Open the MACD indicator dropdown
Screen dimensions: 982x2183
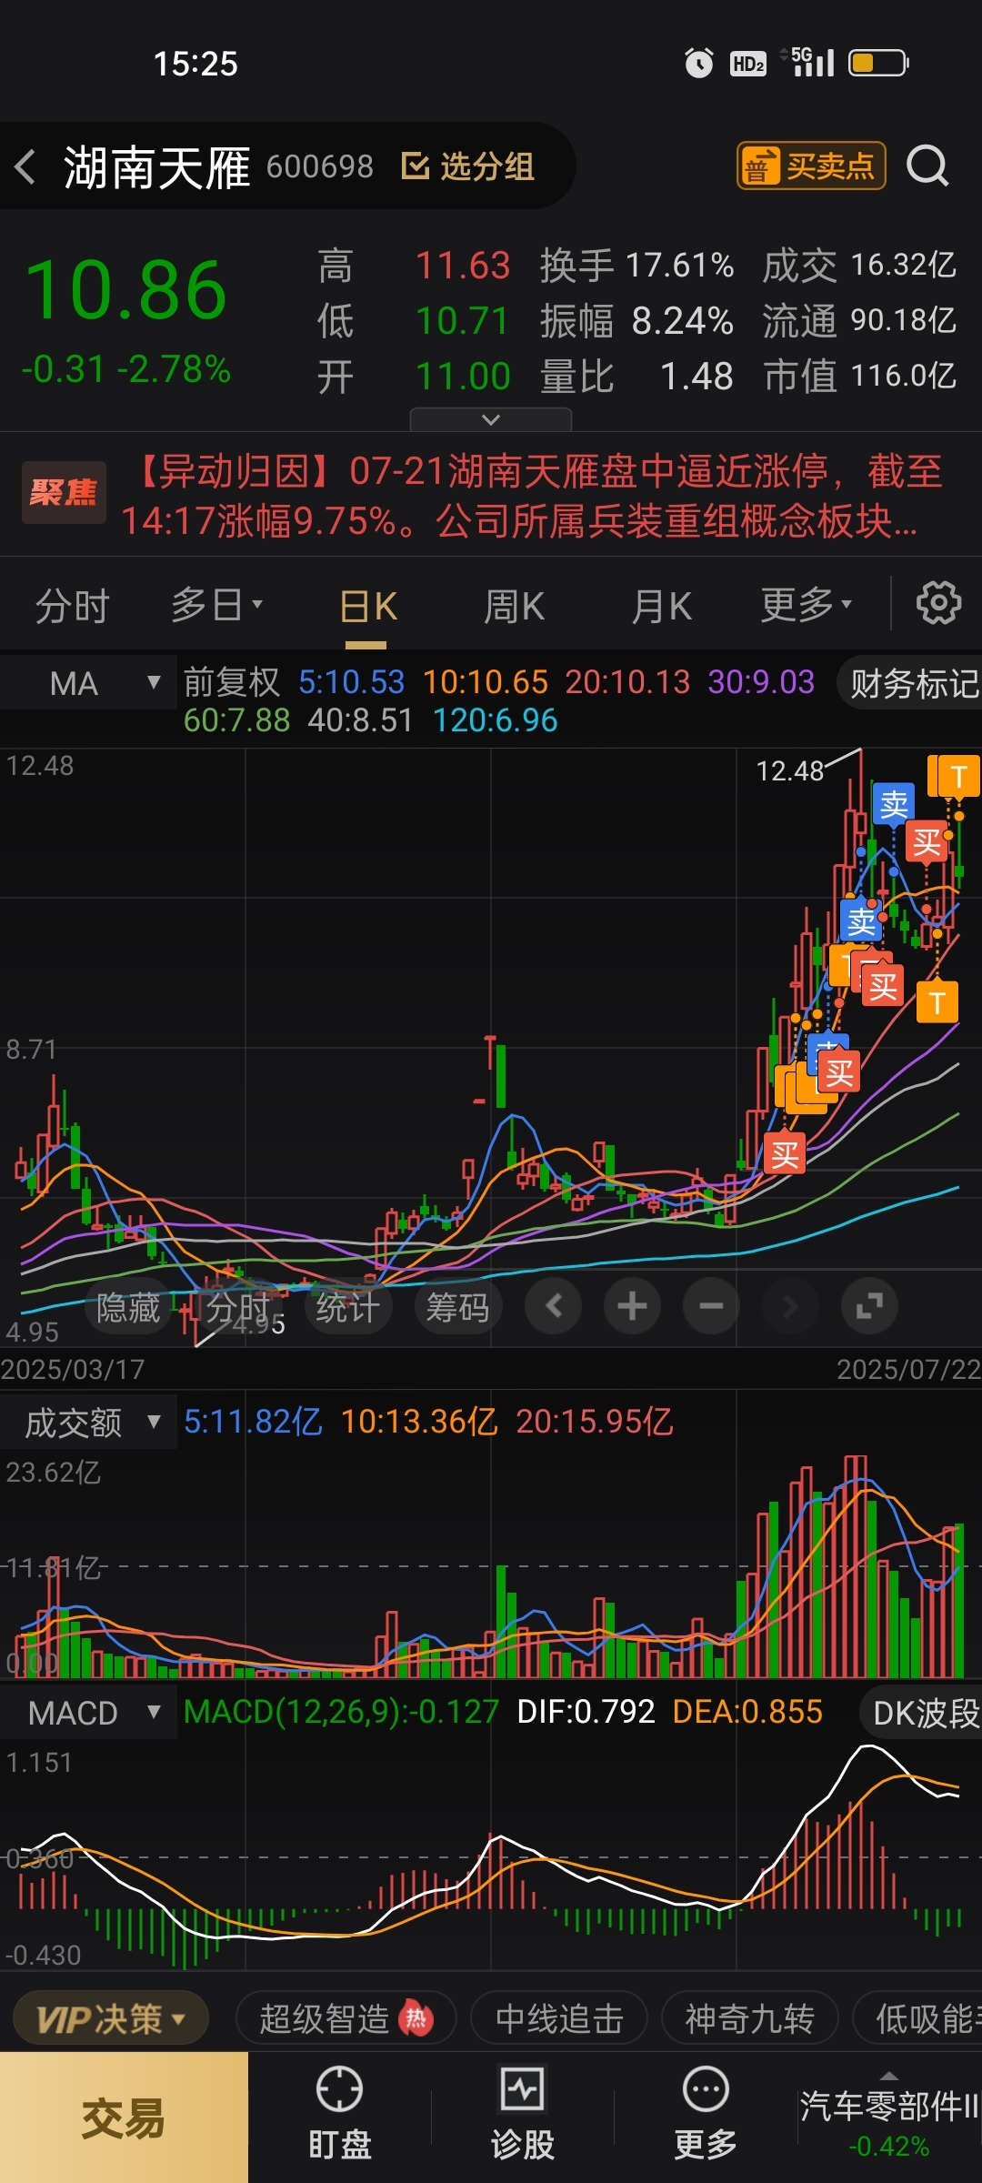pos(89,1713)
